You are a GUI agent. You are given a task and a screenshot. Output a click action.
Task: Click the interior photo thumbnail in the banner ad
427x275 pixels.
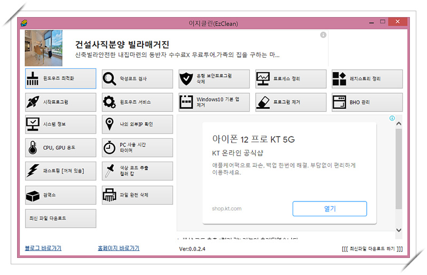click(44, 48)
